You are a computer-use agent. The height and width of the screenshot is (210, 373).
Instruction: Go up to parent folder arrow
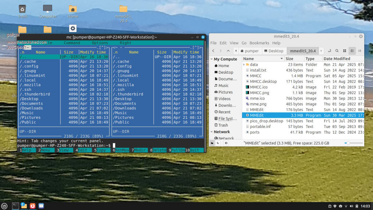click(228, 51)
